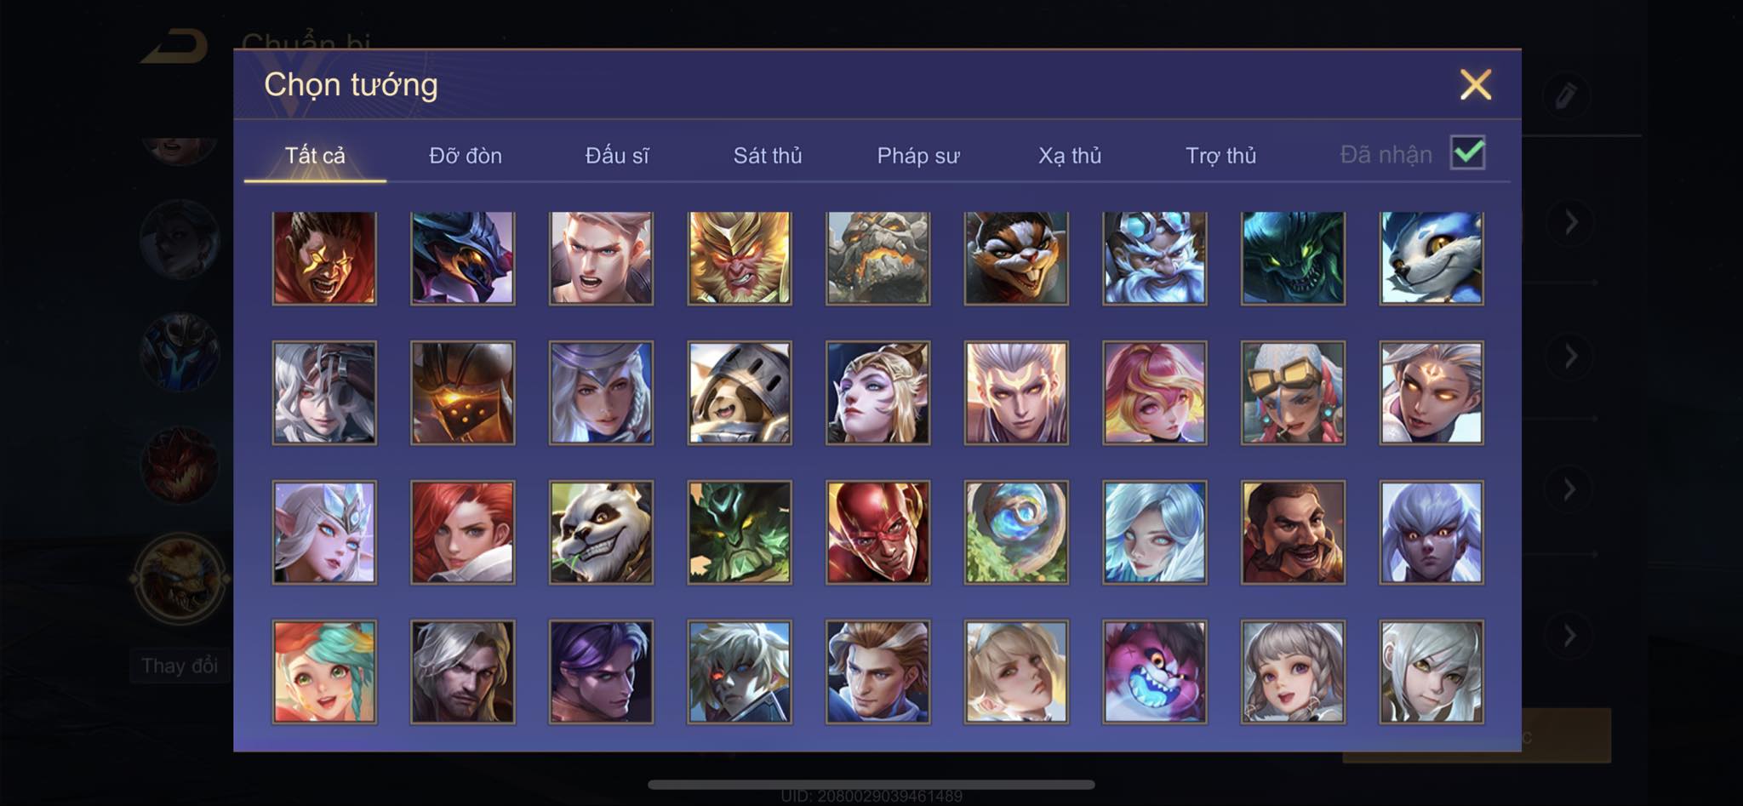Switch to the Đỡ đòn tab
Screen dimensions: 1743x806
(466, 156)
